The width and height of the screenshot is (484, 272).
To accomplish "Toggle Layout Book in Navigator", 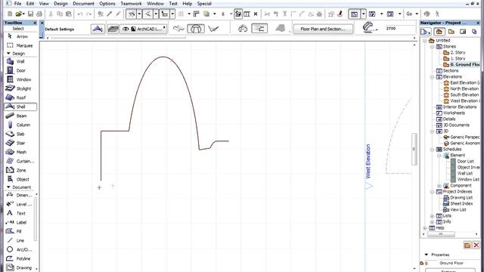I will pyautogui.click(x=463, y=32).
